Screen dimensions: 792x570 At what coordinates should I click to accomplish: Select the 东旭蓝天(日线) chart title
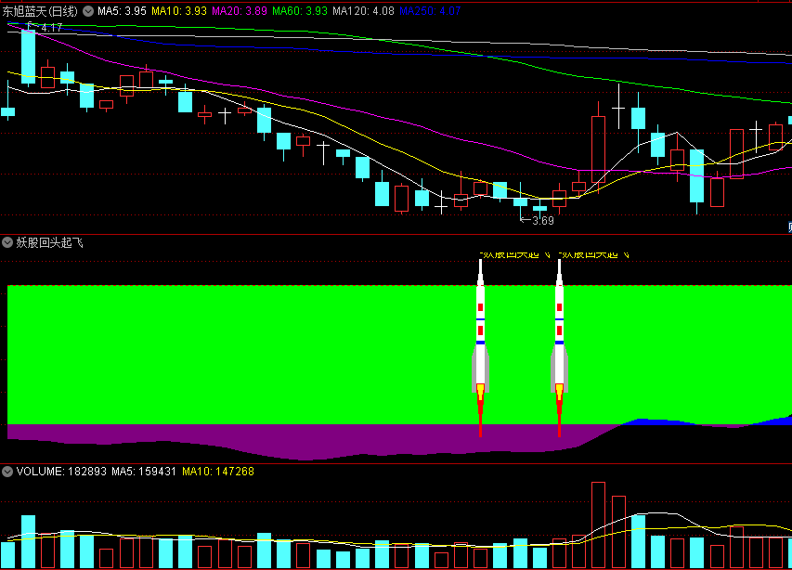pyautogui.click(x=40, y=11)
